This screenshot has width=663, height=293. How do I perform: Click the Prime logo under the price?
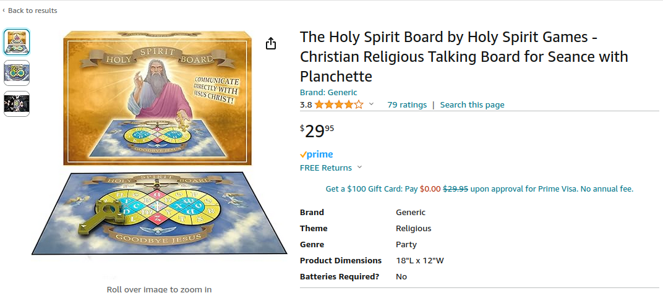[316, 155]
